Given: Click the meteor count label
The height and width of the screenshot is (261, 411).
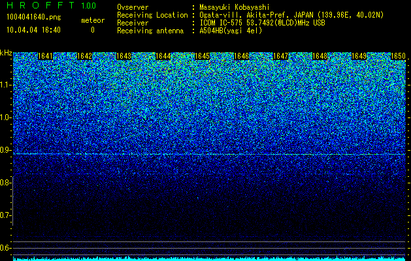Looking at the screenshot, I should (93, 20).
